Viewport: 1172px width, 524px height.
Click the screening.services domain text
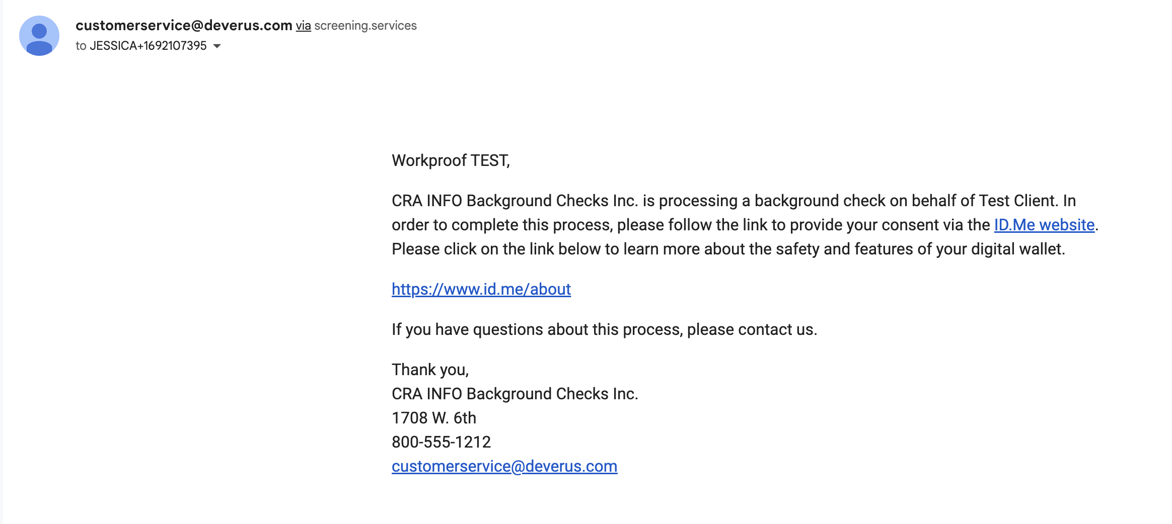[365, 26]
